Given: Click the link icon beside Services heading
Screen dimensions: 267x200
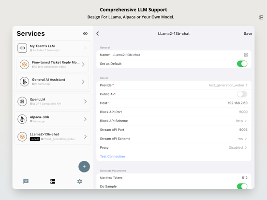Looking at the screenshot, I should coord(85,33).
